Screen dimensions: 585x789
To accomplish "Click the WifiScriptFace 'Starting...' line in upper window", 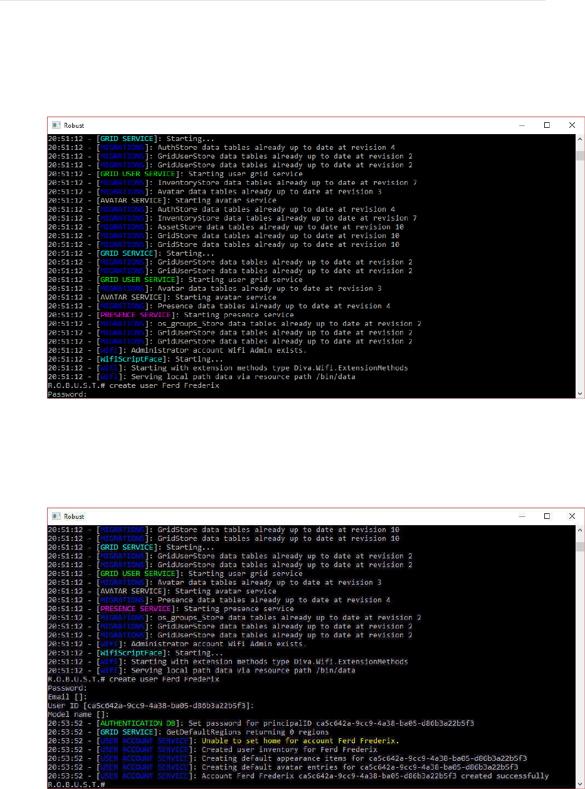I will tap(135, 359).
